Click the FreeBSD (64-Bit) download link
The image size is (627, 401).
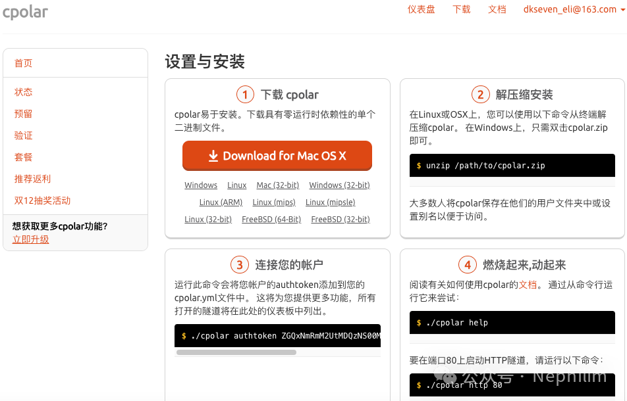tap(271, 220)
